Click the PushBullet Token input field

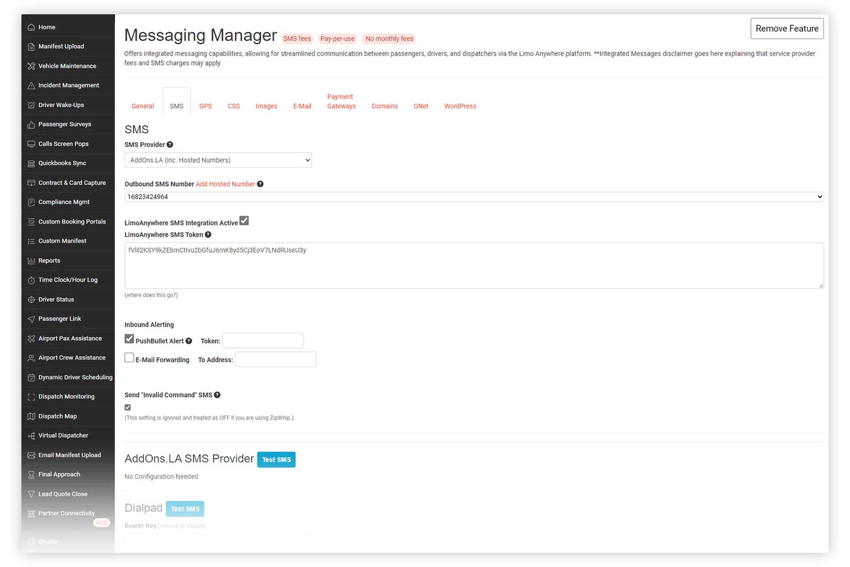(263, 341)
